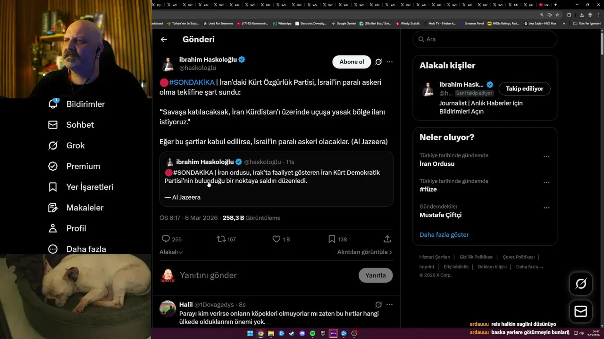604x339 pixels.
Task: Open three-dot menu on Halil's reply
Action: tap(389, 305)
